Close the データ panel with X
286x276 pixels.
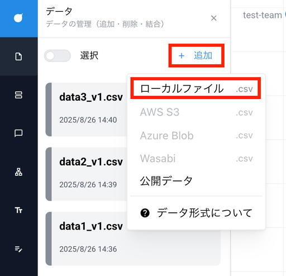coord(214,18)
